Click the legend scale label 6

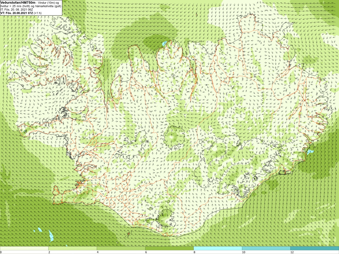click(146, 252)
